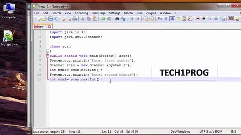Click the 'length : 284' status entry
This screenshot has height=135, width=241.
[x=58, y=132]
